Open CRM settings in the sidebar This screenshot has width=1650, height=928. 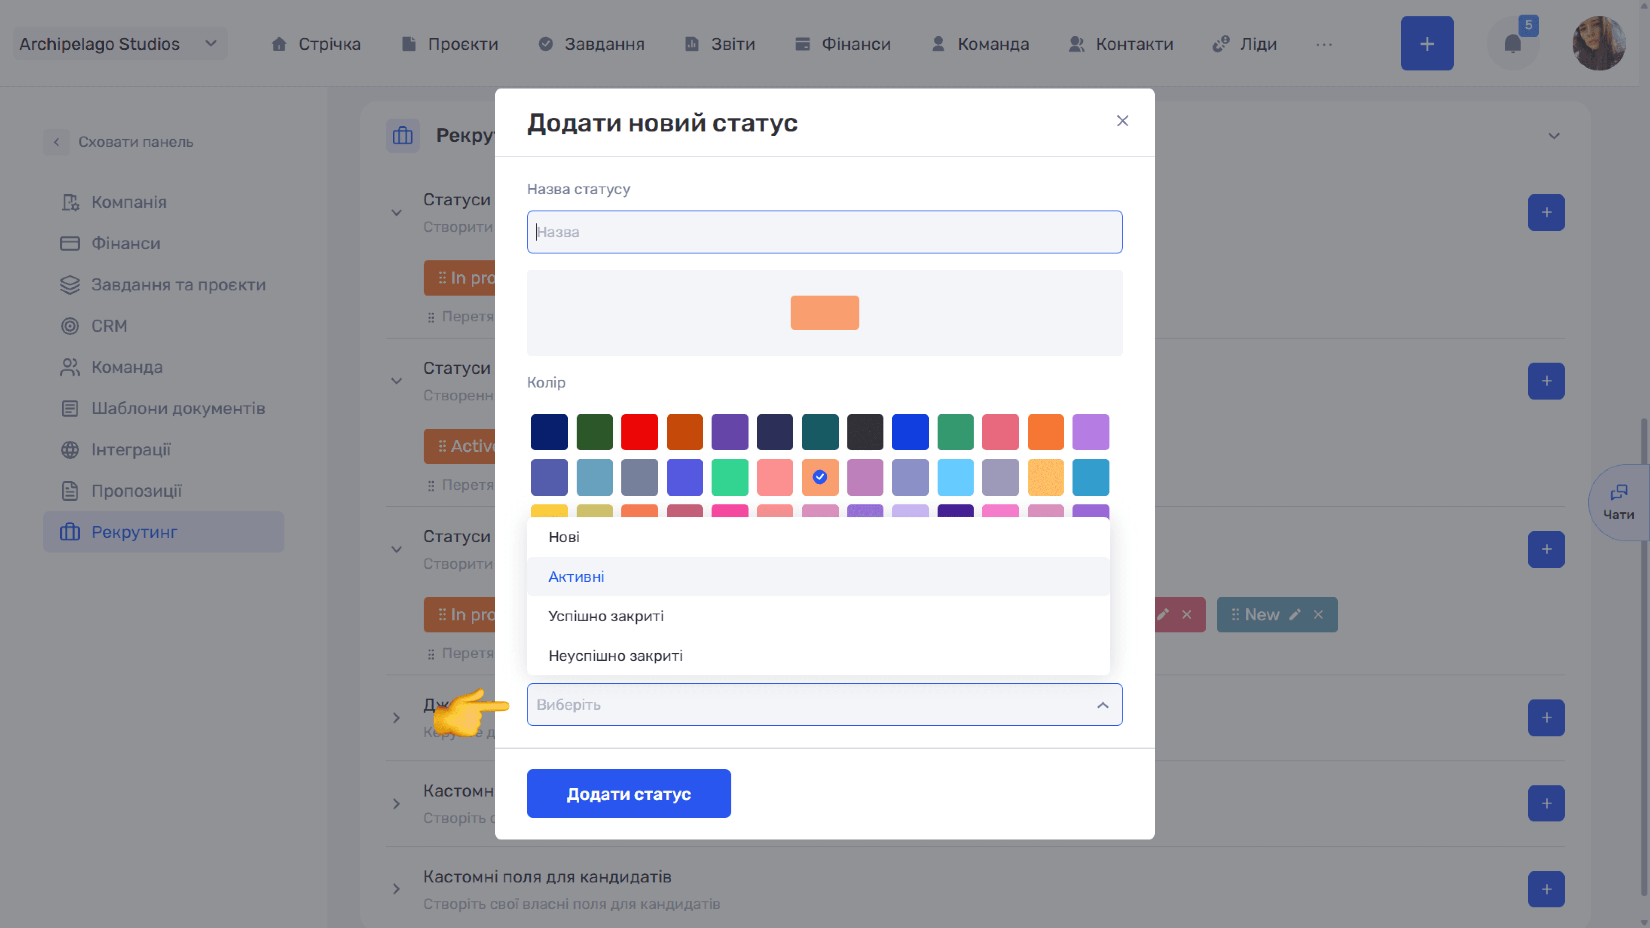point(163,326)
